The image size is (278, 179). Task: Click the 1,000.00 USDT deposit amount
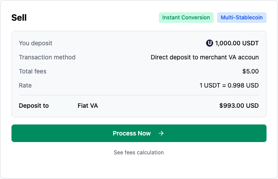(x=237, y=43)
